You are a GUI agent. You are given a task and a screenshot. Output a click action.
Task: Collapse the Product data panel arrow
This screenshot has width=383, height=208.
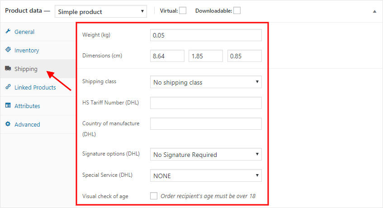coord(374,11)
